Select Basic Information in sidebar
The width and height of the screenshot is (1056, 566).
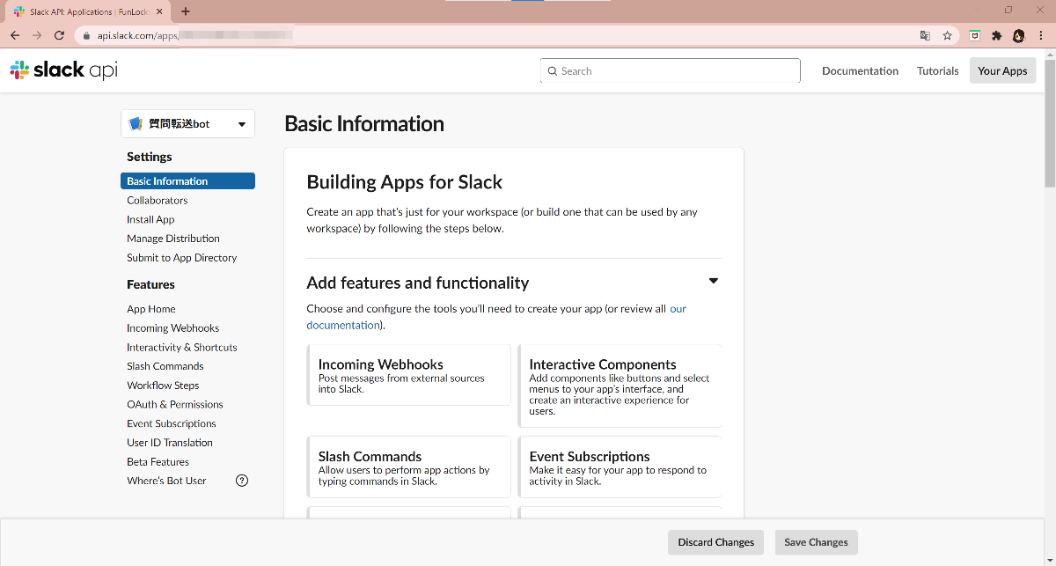187,181
